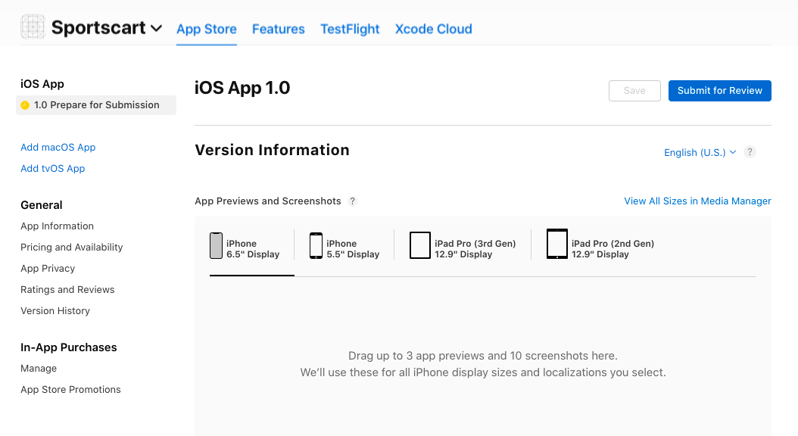Select the iPhone 5.5" Display device icon
This screenshot has height=436, width=798.
316,244
